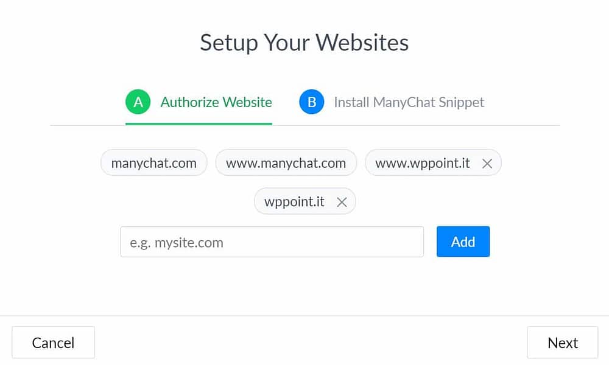The height and width of the screenshot is (365, 609).
Task: Switch to the Authorize Website tab
Action: tap(199, 102)
